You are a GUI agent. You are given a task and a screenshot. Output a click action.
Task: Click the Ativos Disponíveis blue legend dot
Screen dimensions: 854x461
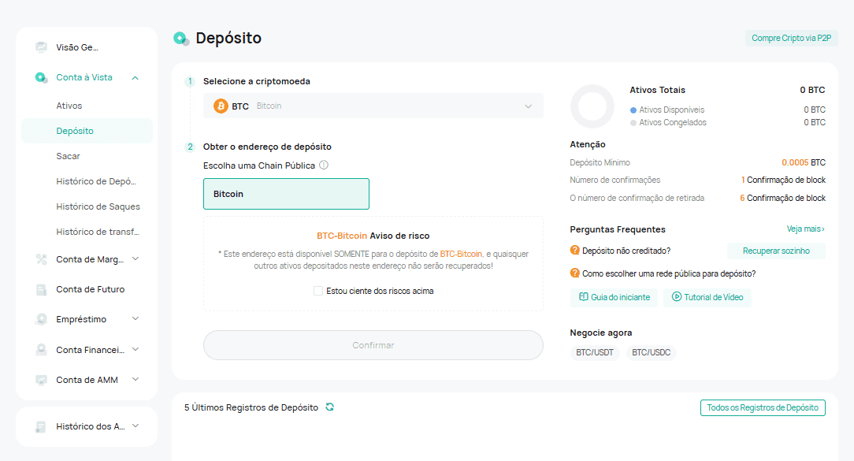pyautogui.click(x=633, y=110)
